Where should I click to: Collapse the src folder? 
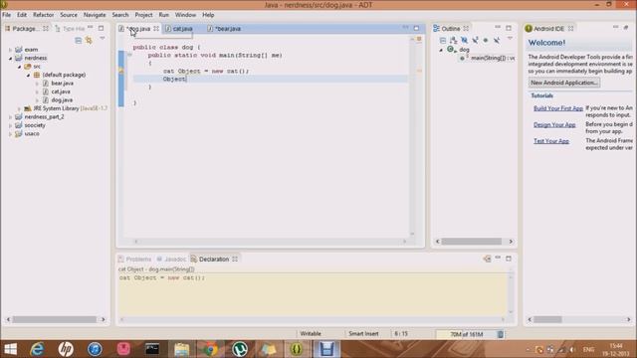point(19,67)
